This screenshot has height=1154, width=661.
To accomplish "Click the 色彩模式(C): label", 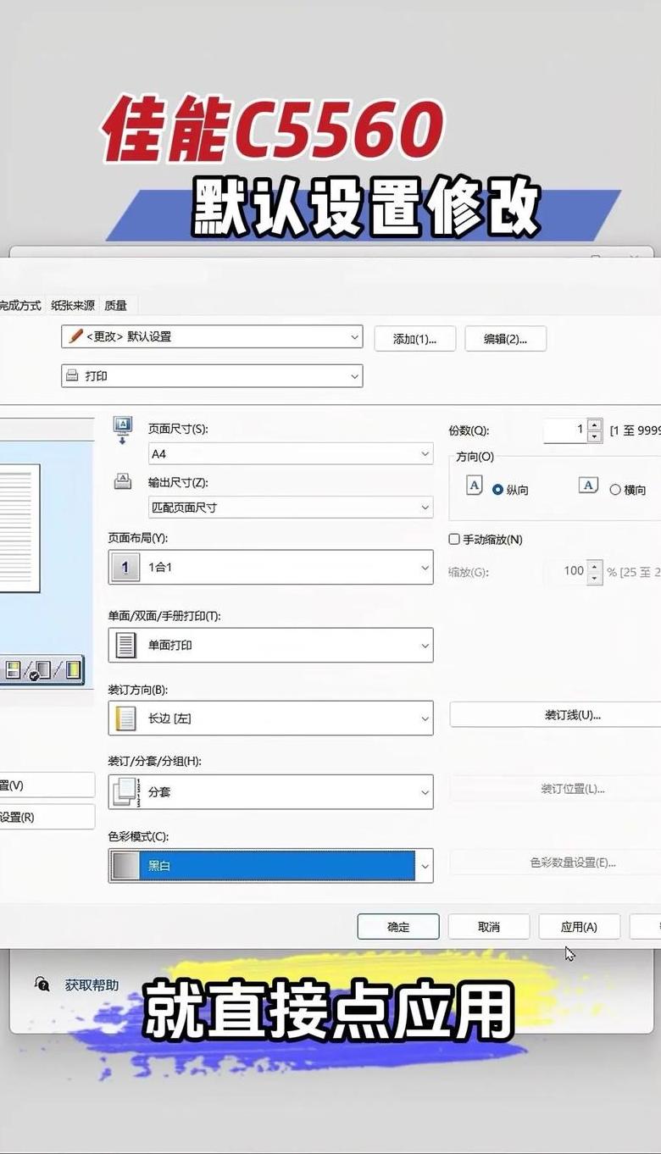I will click(138, 836).
